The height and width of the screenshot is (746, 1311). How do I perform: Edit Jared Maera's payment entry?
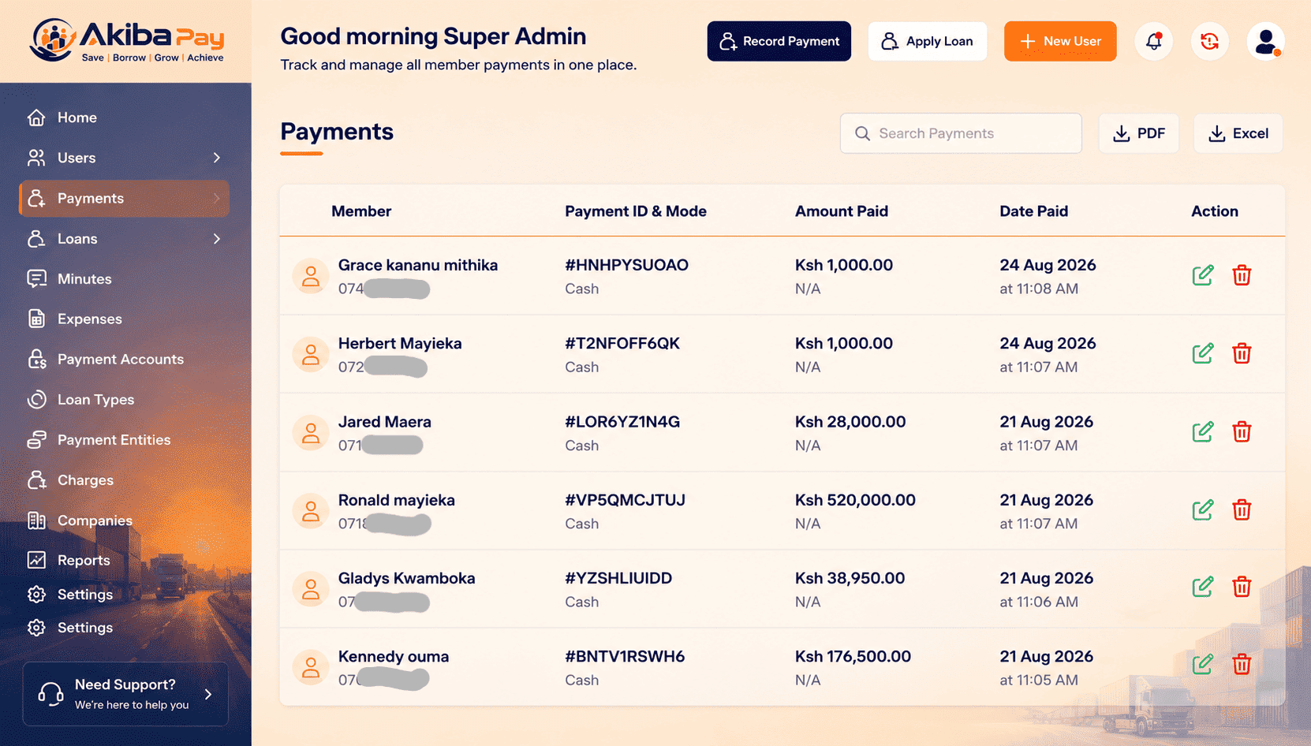click(x=1202, y=431)
